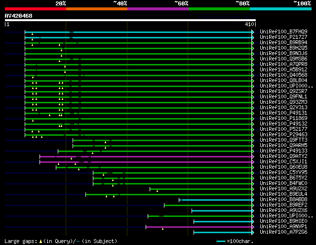Select the UniRef100_P49132 label

(283, 124)
